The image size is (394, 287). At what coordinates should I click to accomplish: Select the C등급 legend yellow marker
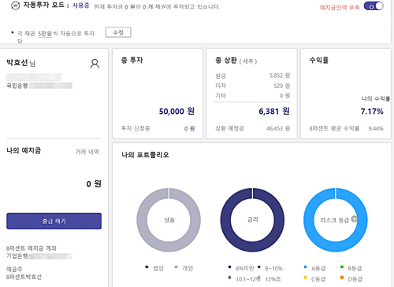[x=305, y=278]
